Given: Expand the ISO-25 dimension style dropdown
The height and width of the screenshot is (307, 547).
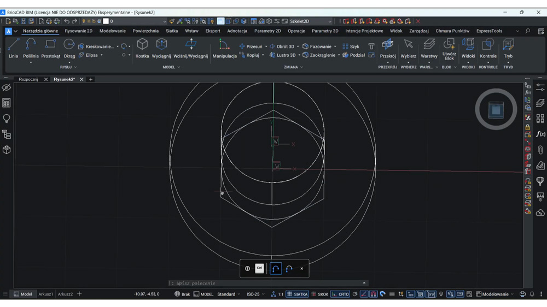Looking at the screenshot, I should [x=255, y=294].
